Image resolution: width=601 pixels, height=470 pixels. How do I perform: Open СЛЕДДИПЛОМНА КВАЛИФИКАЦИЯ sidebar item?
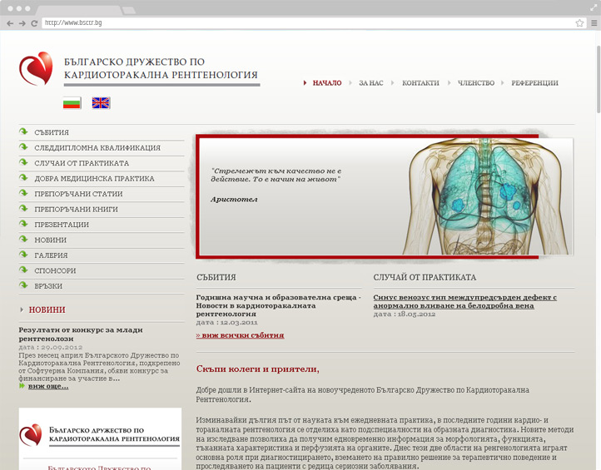pos(97,148)
